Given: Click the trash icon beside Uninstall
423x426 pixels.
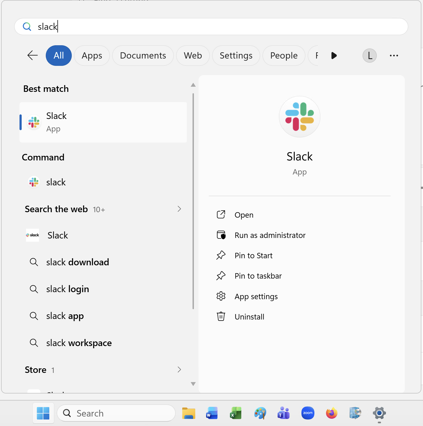Looking at the screenshot, I should (221, 316).
